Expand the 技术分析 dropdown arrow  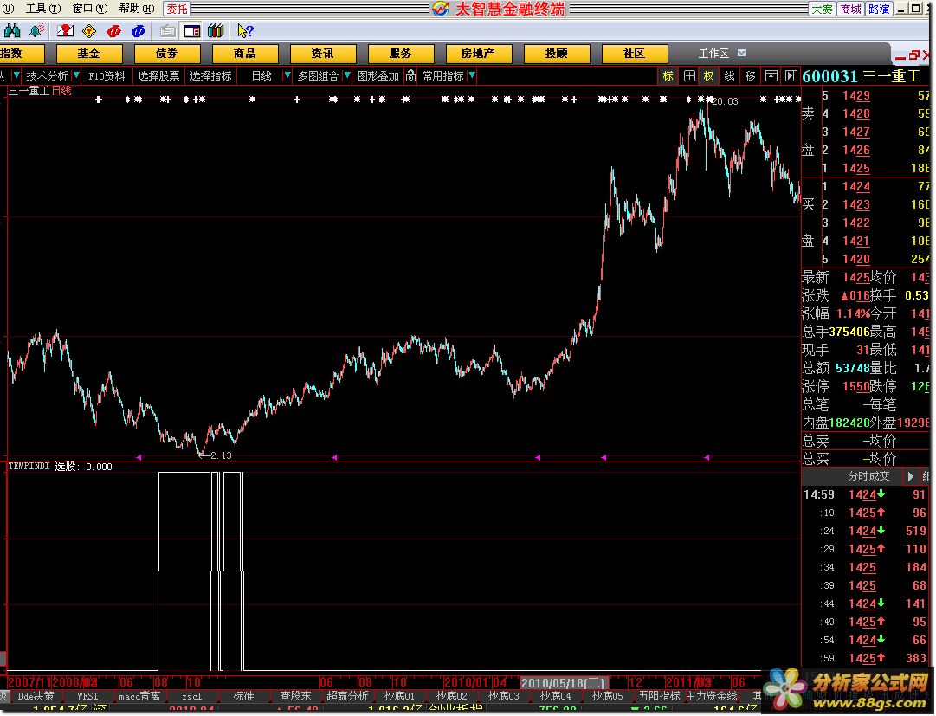[x=76, y=75]
